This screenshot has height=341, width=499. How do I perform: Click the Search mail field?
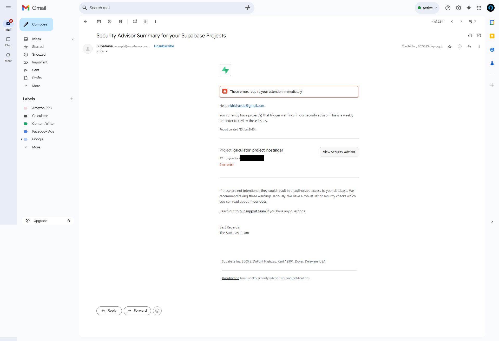tap(164, 8)
